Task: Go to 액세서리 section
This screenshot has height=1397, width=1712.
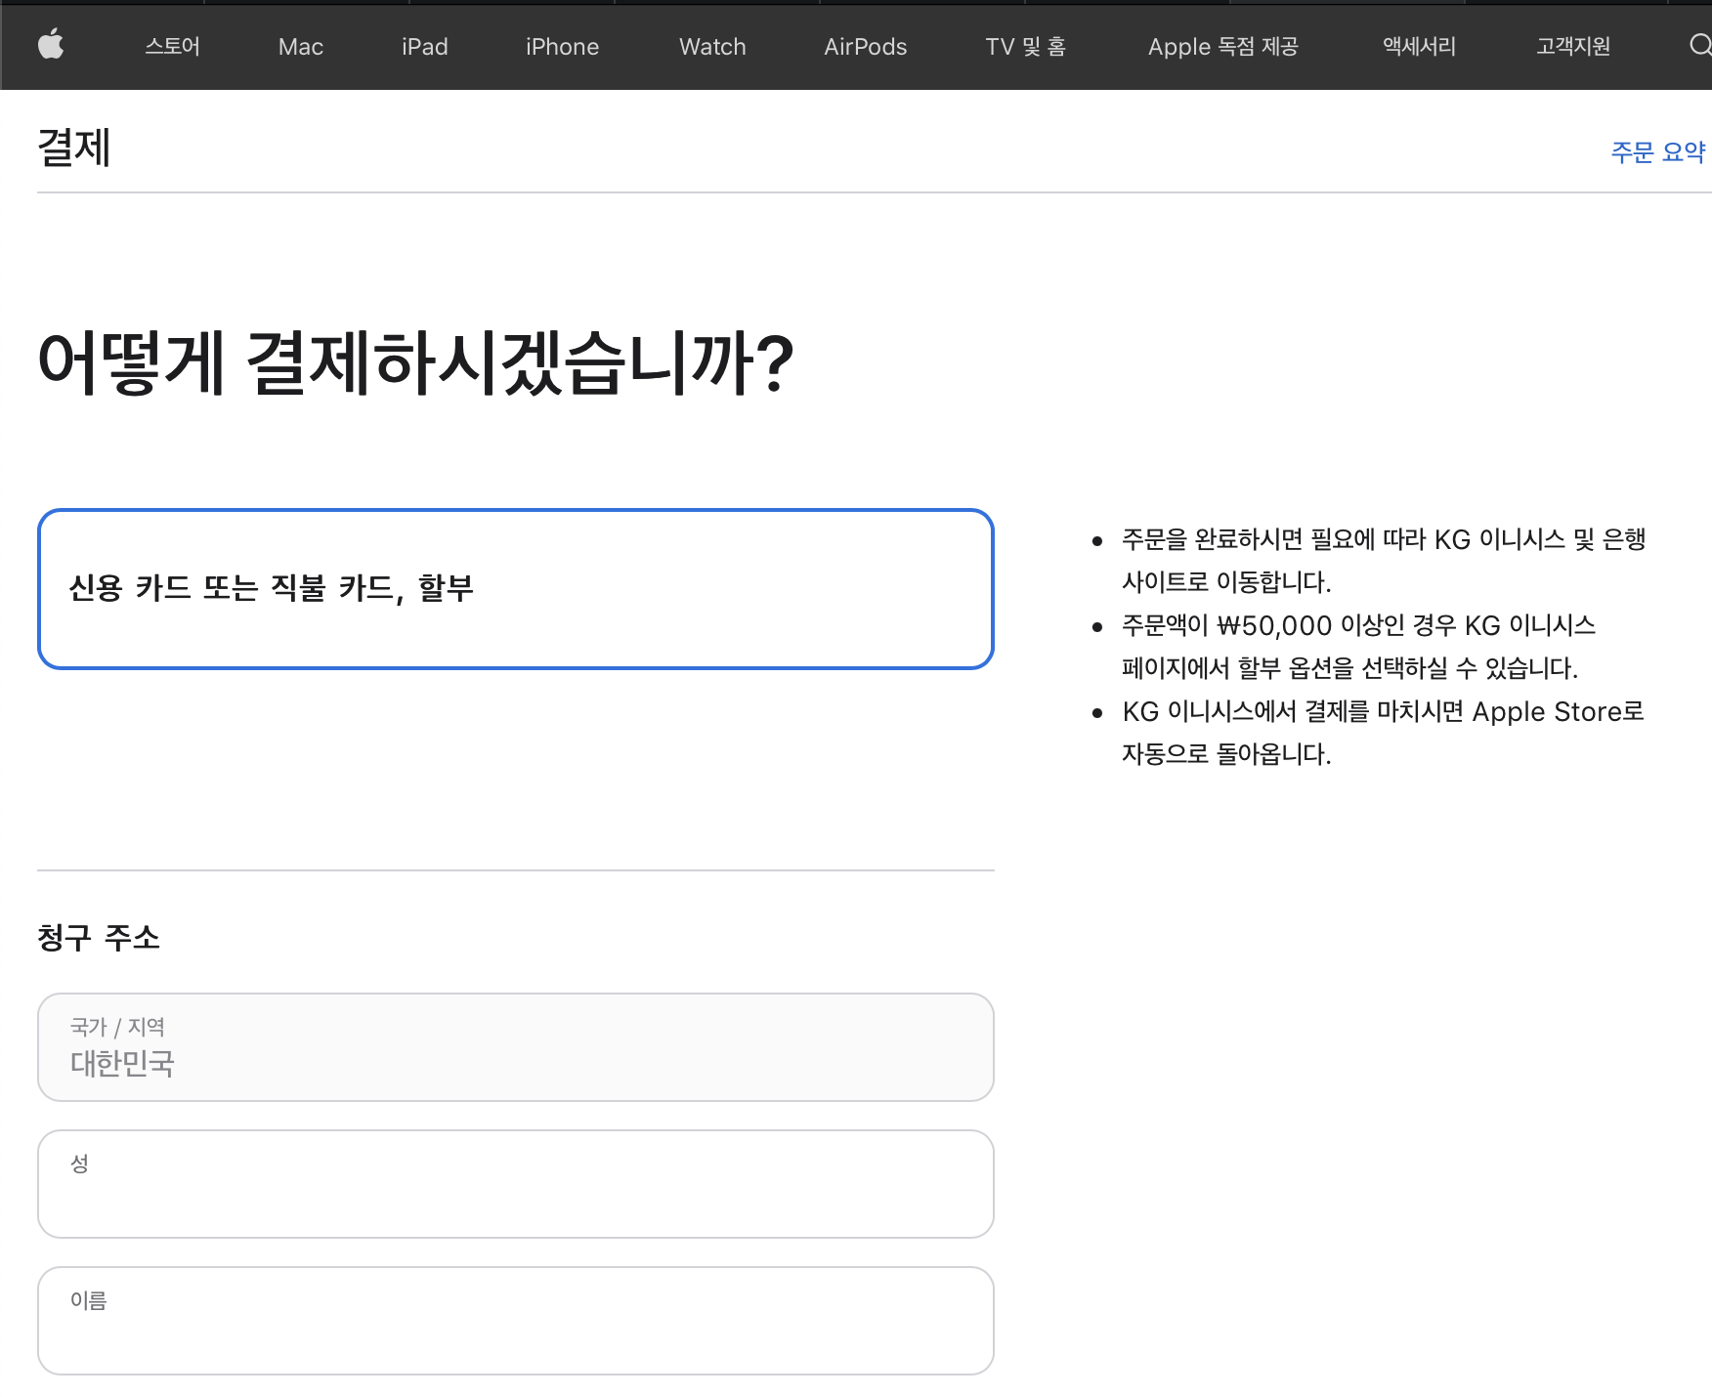Action: (x=1419, y=46)
